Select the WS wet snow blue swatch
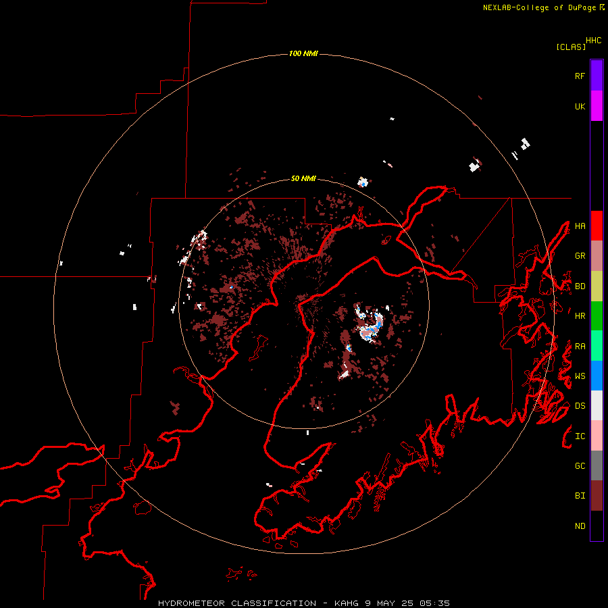Viewport: 608px width, 608px height. click(597, 376)
